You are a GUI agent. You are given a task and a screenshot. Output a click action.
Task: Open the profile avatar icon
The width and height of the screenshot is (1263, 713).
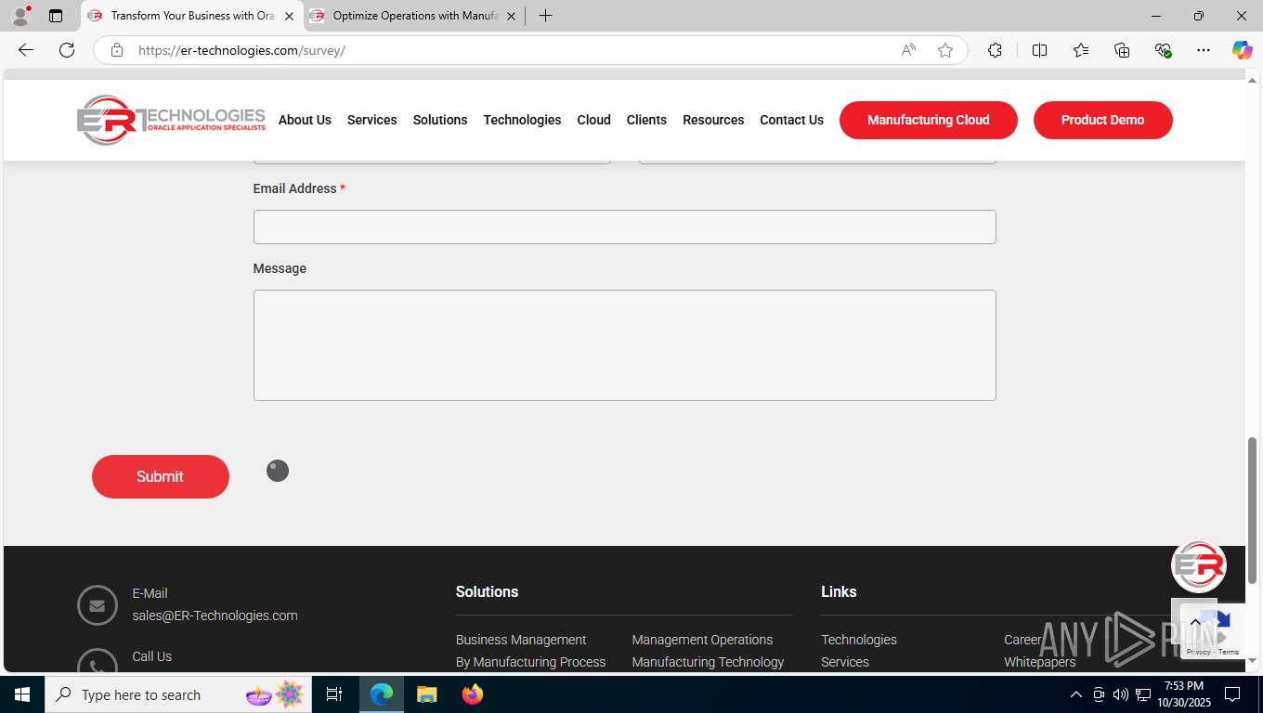point(20,16)
